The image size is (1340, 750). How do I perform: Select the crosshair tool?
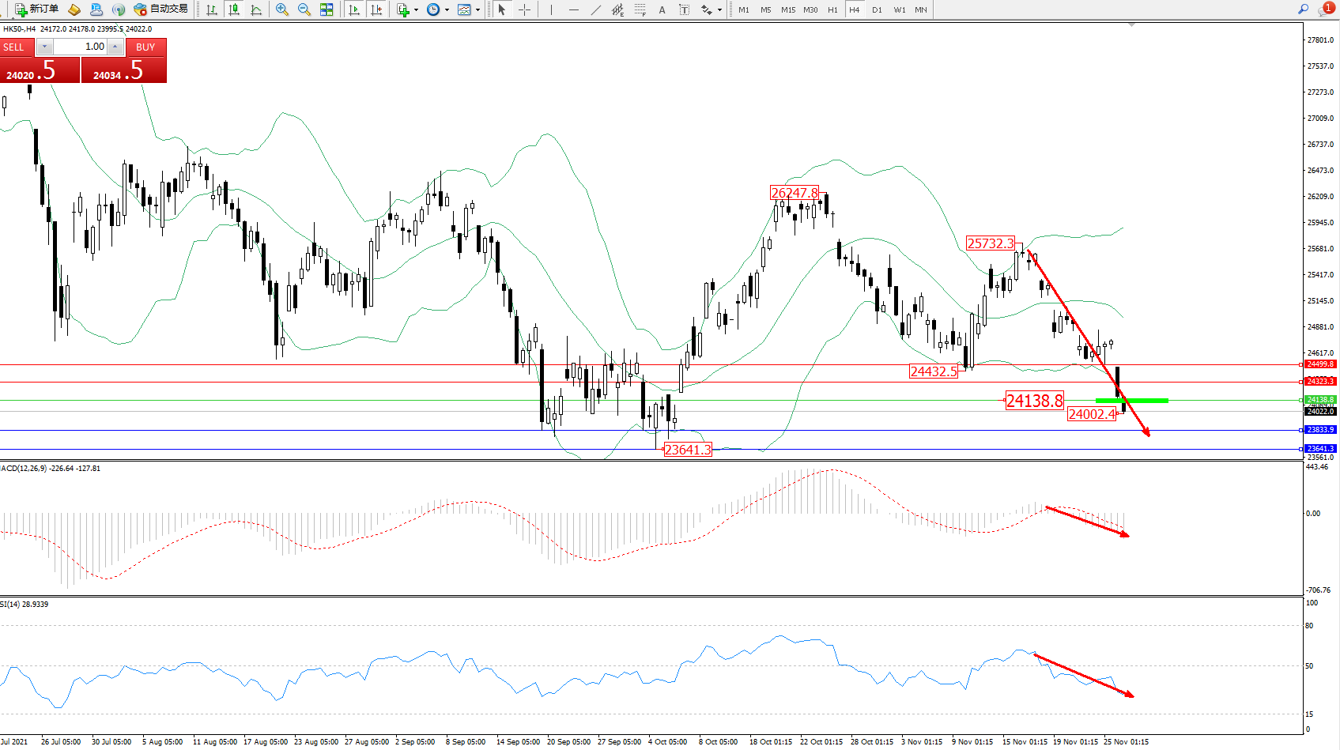[x=524, y=9]
